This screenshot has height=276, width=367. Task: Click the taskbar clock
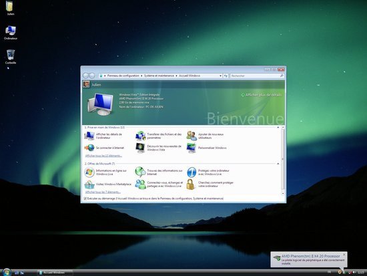tap(361, 272)
